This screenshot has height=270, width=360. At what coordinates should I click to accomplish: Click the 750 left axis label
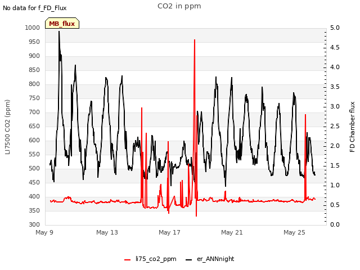pyautogui.click(x=34, y=98)
